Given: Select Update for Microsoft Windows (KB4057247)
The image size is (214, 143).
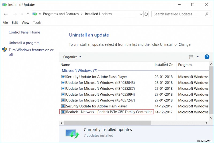Looking at the screenshot, I should (101, 100).
